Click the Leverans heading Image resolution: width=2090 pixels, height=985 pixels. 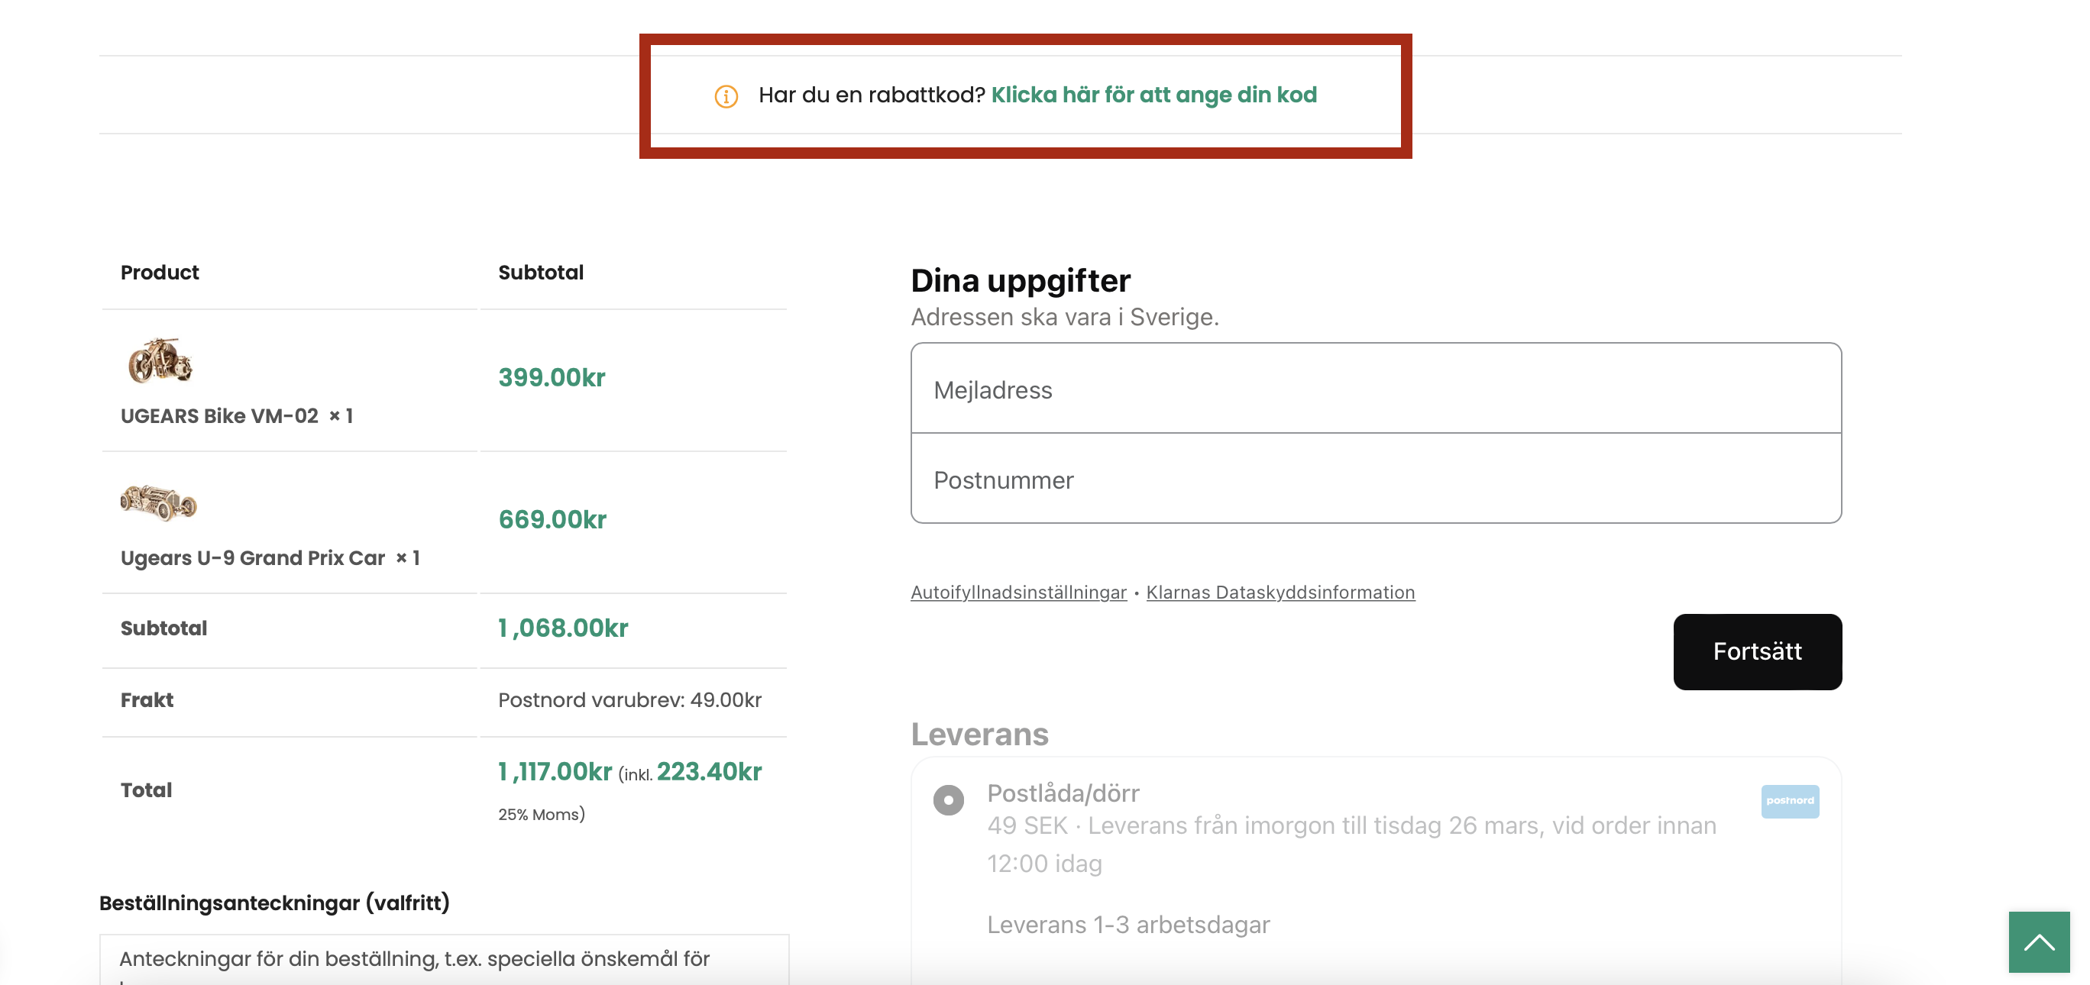click(x=979, y=735)
